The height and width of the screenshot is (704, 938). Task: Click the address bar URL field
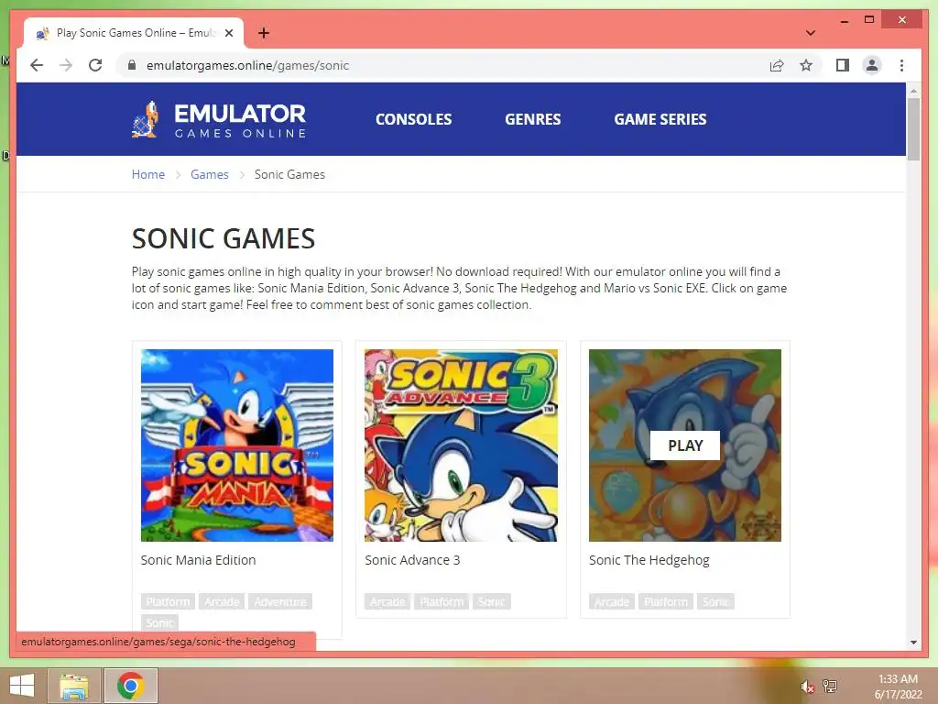(x=442, y=65)
